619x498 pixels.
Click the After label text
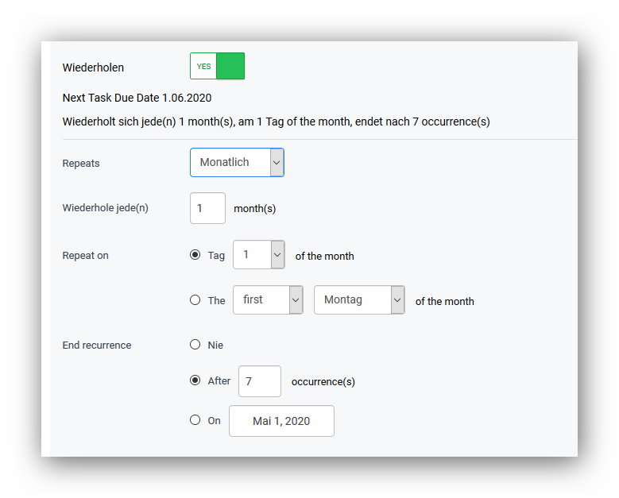coord(219,381)
